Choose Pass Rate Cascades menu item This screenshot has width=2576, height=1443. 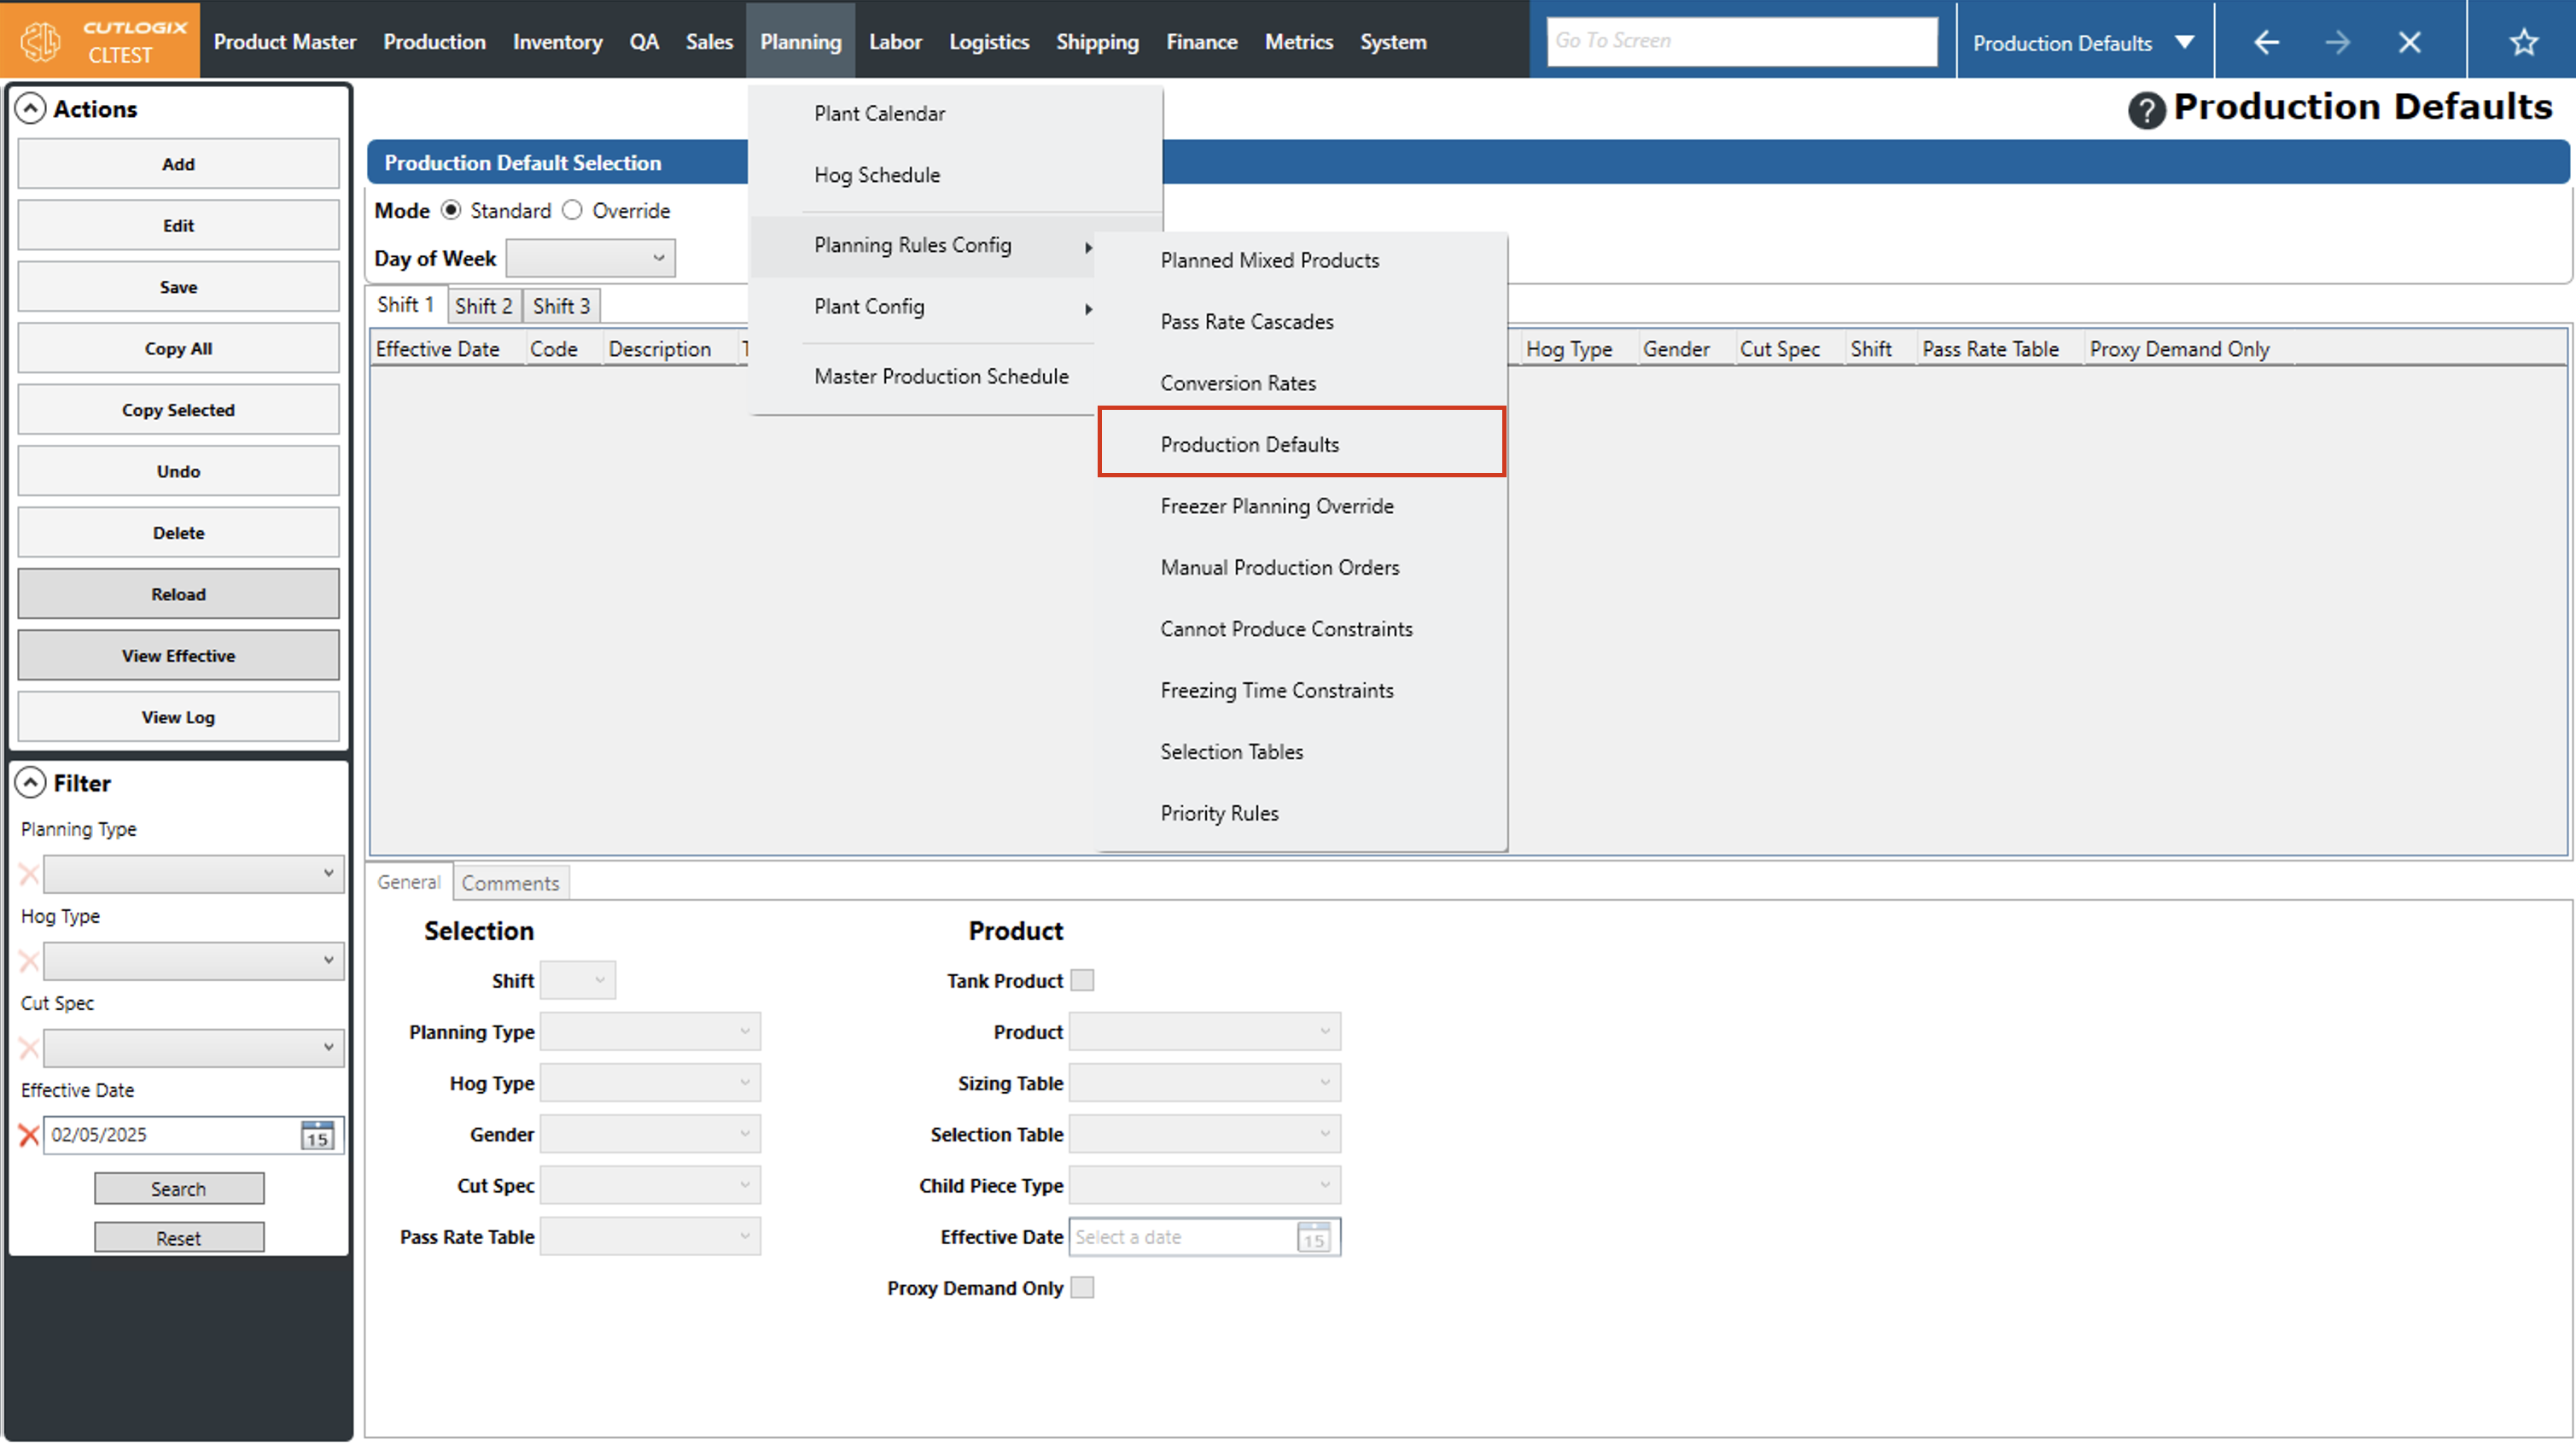pos(1246,321)
